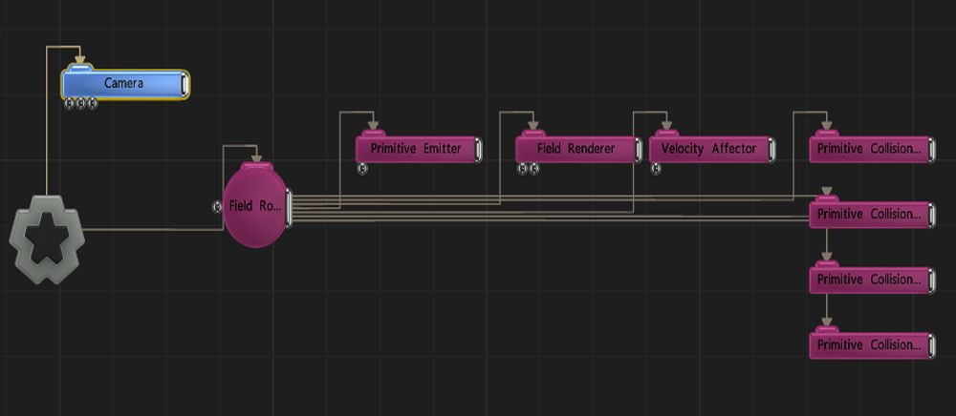Click the first input pin under Field Renderer
The image size is (956, 416).
click(523, 169)
